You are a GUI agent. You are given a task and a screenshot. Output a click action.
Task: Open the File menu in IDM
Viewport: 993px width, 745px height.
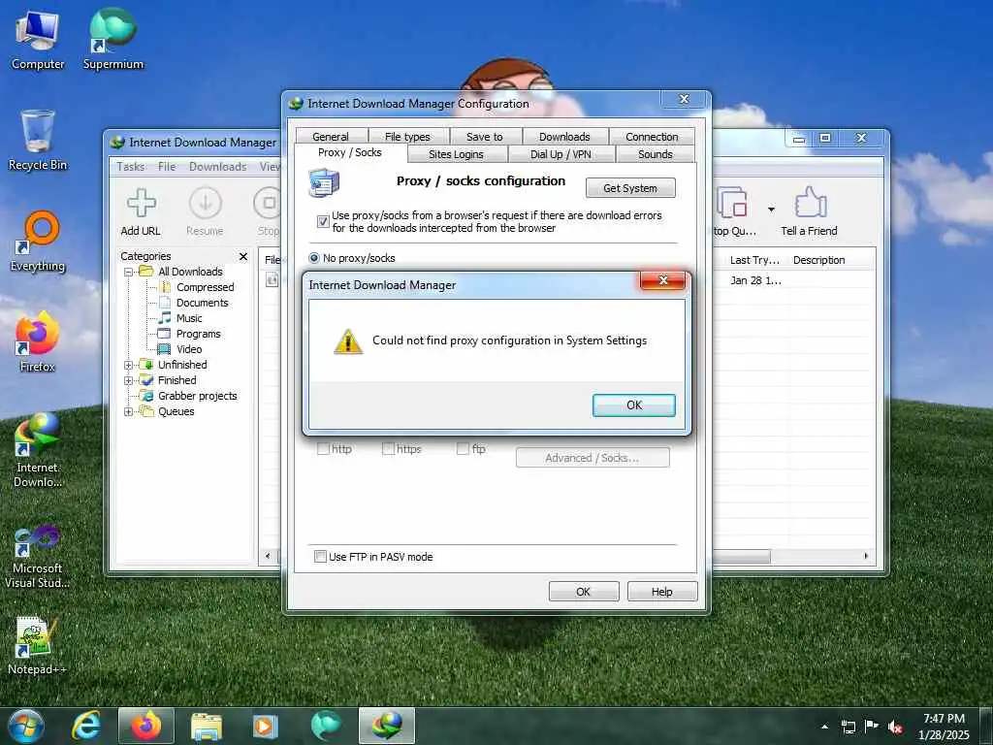(x=167, y=167)
